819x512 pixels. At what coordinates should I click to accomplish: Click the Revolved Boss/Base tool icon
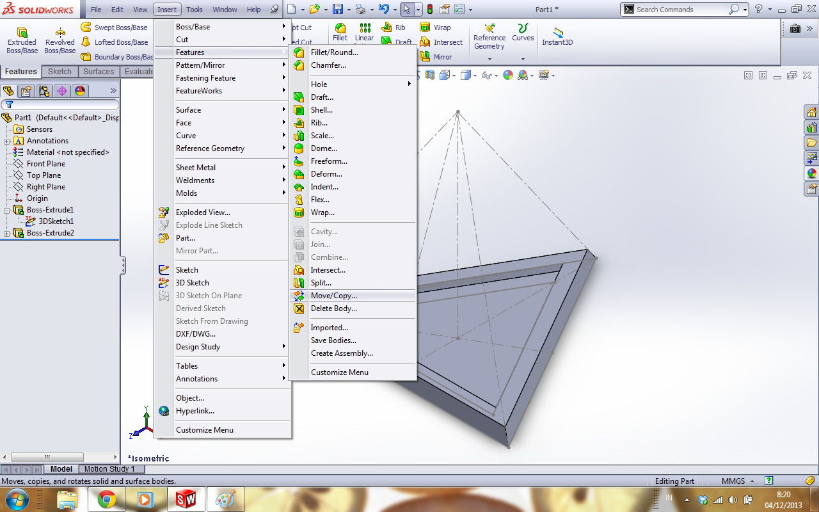tap(60, 33)
